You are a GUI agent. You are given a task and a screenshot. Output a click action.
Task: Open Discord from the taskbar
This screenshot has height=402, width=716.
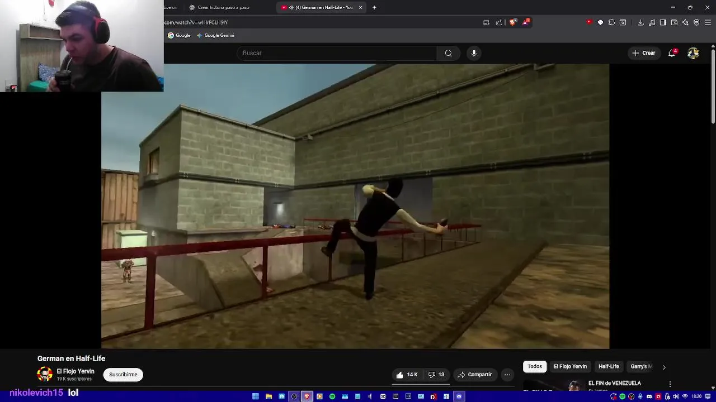(459, 396)
